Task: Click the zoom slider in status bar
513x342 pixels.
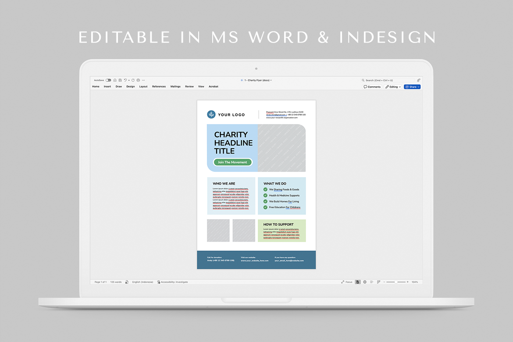Action: pos(397,282)
